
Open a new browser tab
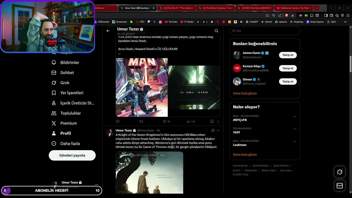pyautogui.click(x=317, y=8)
